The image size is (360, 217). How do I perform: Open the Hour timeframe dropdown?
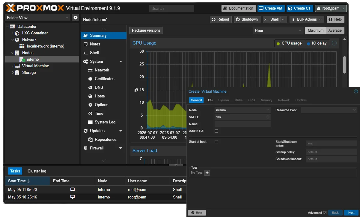pos(300,30)
